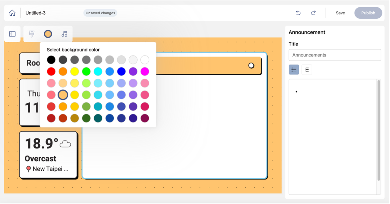The height and width of the screenshot is (204, 390).
Task: Pick the rust orange-brown swatch
Action: coord(63,118)
